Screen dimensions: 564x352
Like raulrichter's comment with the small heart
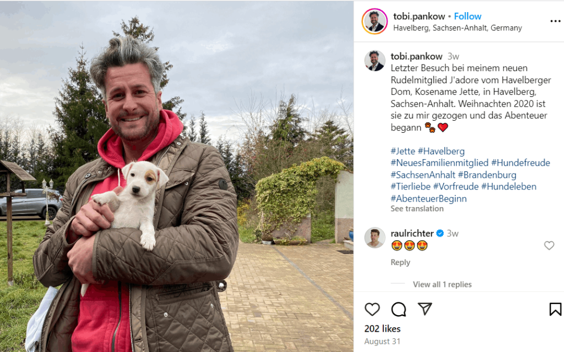pyautogui.click(x=549, y=246)
